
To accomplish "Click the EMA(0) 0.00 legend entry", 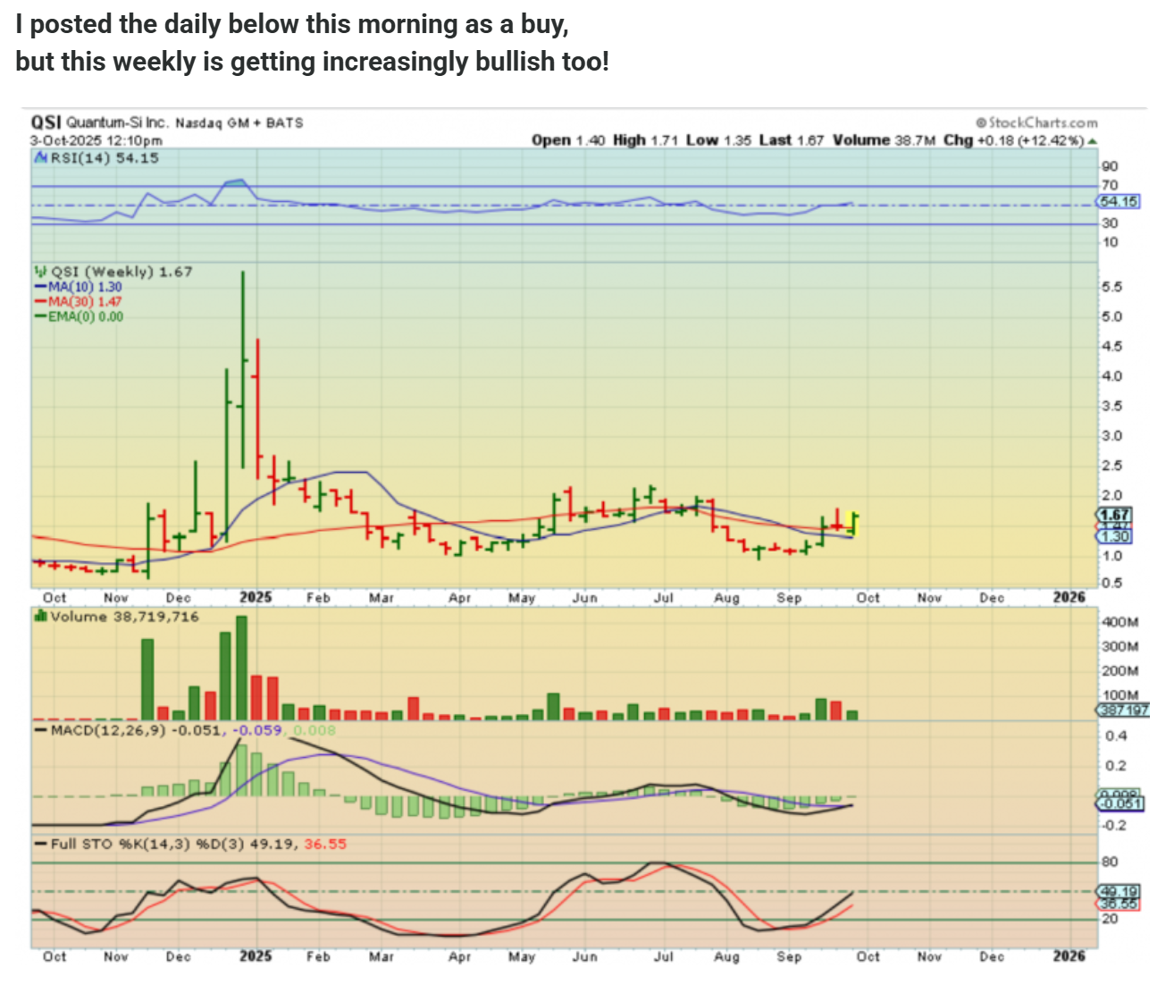I will 79,316.
